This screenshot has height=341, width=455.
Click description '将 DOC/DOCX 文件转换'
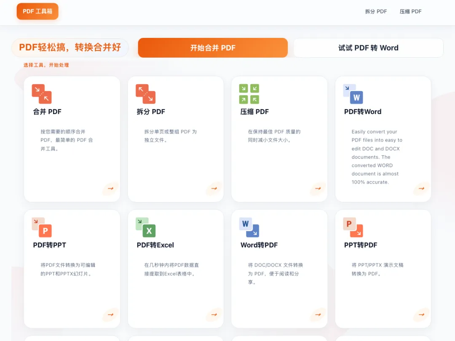click(276, 265)
